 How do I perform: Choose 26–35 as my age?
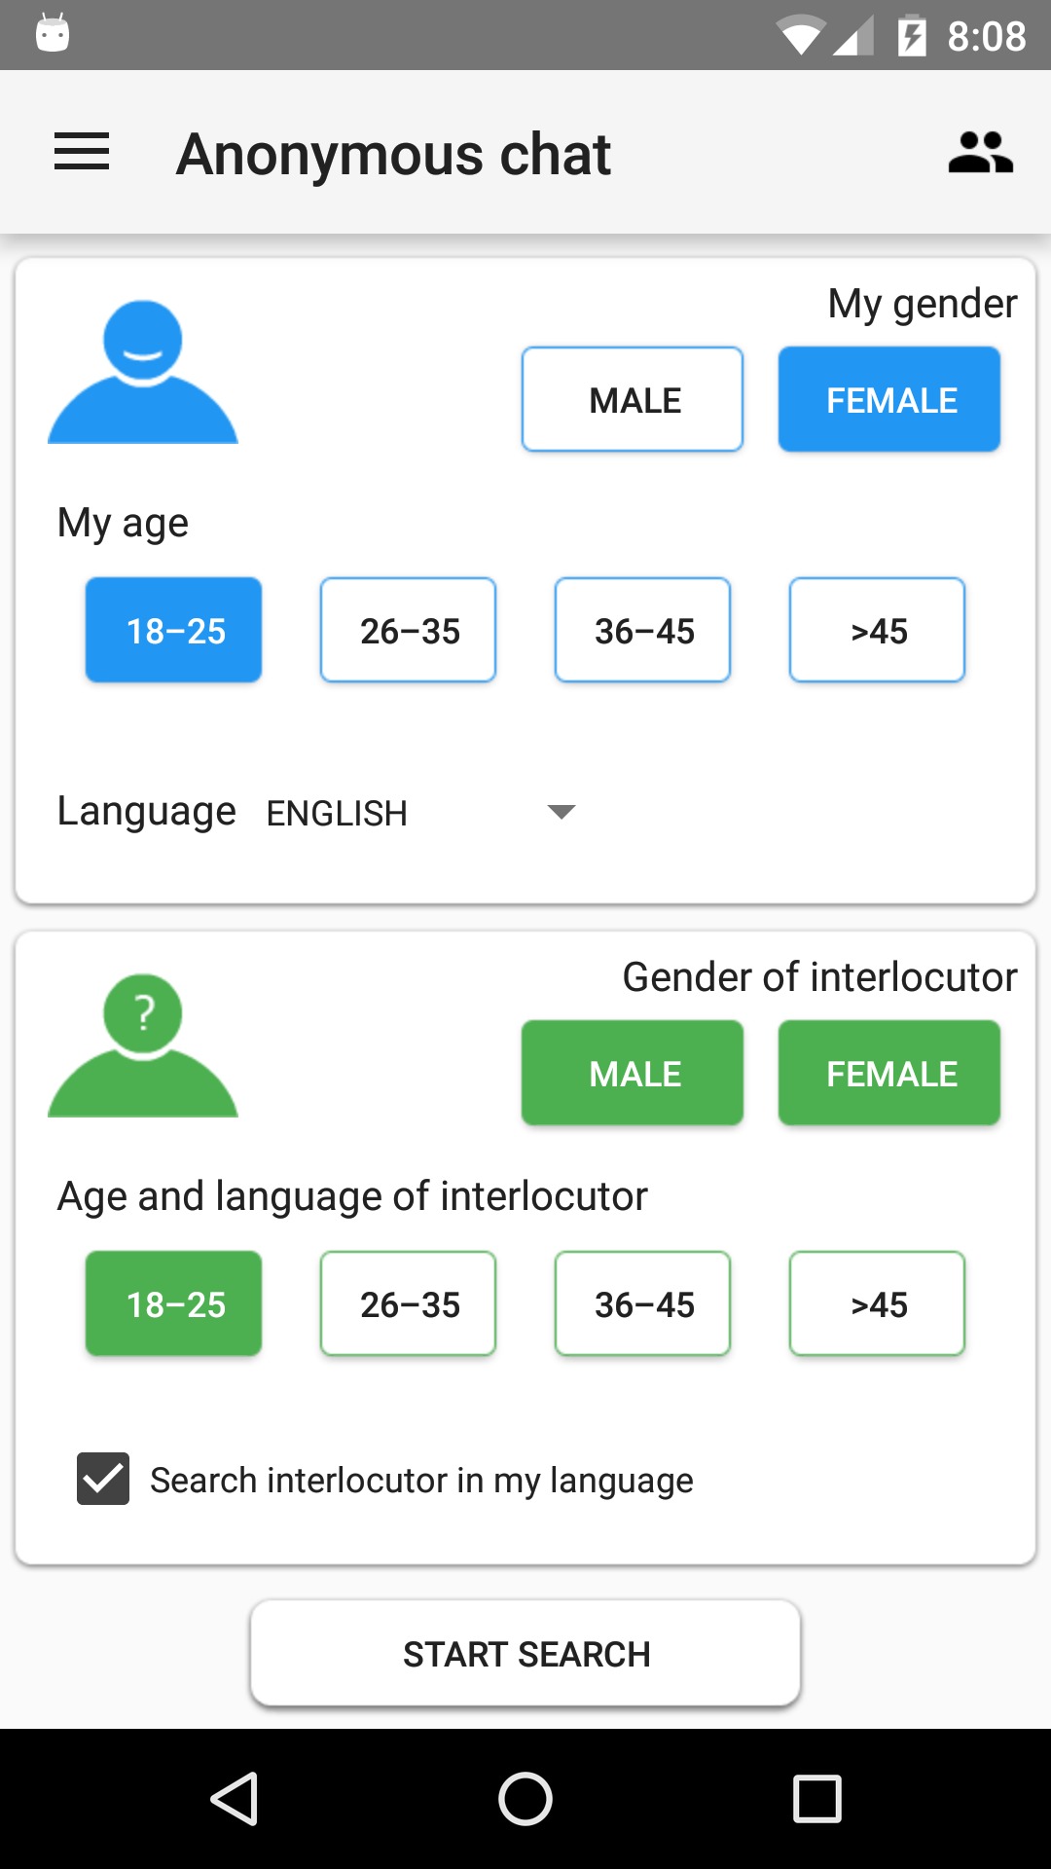point(409,630)
